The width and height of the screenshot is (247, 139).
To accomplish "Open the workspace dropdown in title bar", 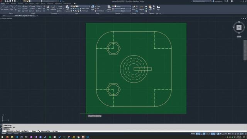I will pyautogui.click(x=49, y=1).
